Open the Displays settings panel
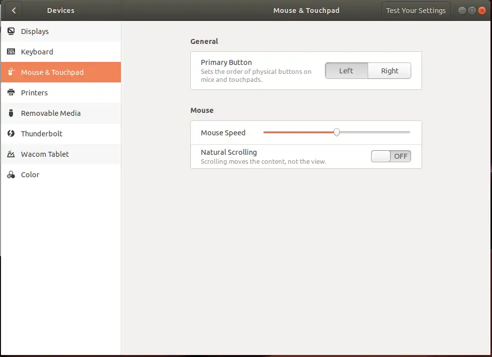Viewport: 492px width, 357px height. tap(61, 31)
